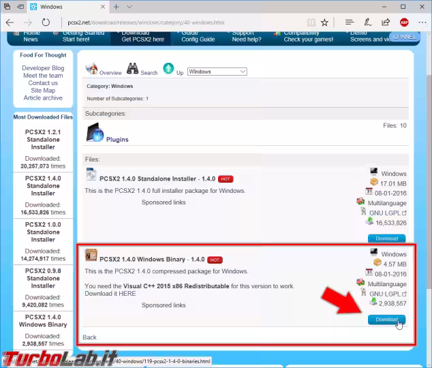Follow the HERE redistributable link
Viewport: 432px width, 368px height.
click(127, 294)
